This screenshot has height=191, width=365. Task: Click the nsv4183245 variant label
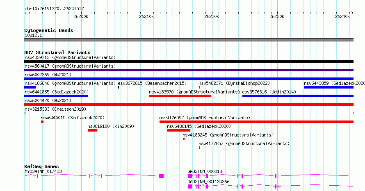point(228,135)
